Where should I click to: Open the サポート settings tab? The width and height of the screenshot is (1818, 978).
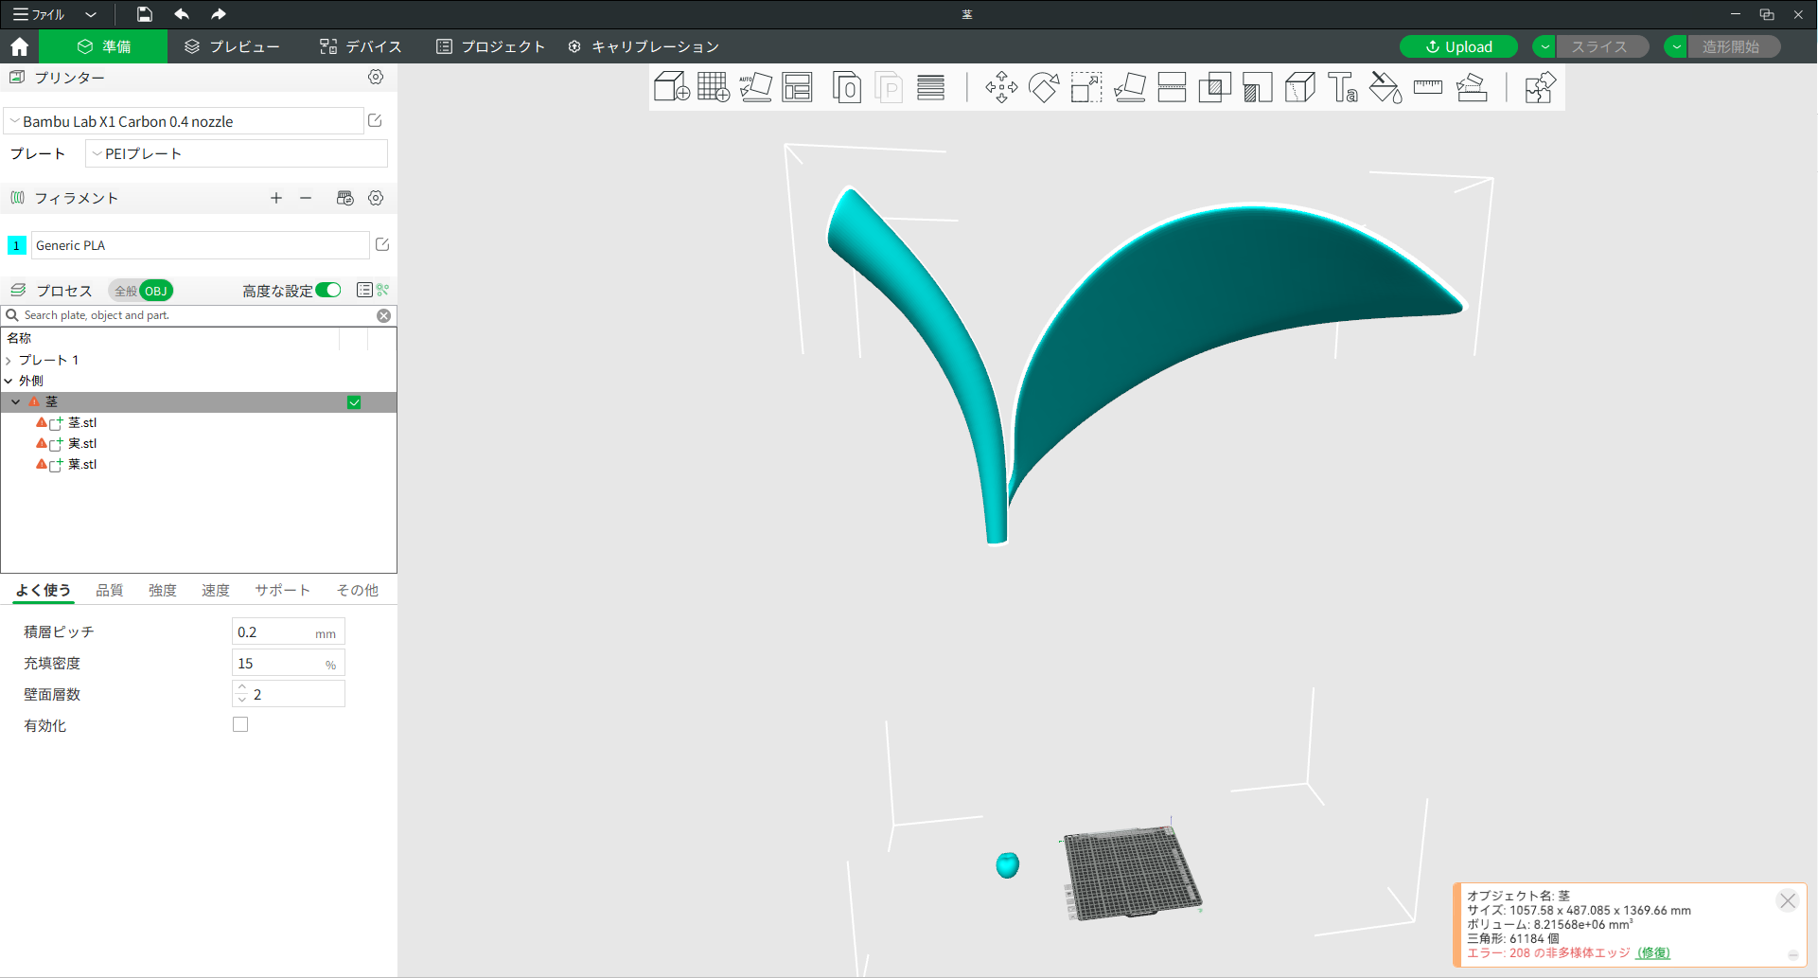point(282,590)
